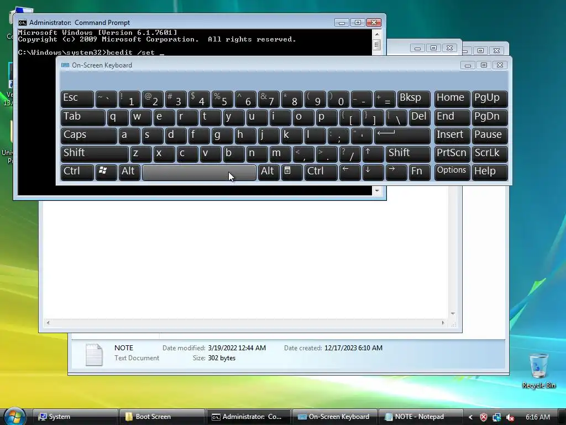Click Notepad horizontal scrollbar left arrow
The width and height of the screenshot is (566, 425).
tap(48, 323)
